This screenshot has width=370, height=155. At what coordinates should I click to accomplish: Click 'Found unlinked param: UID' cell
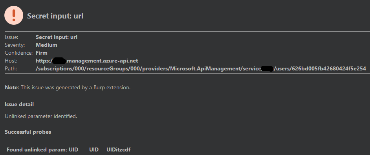42,149
